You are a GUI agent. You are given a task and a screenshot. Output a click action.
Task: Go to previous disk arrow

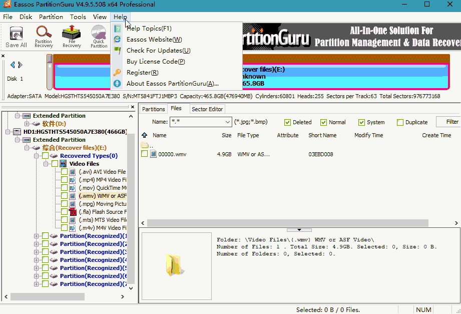coord(13,65)
